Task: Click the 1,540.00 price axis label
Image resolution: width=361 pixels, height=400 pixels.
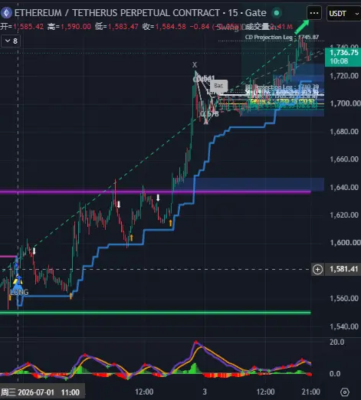Action: [x=344, y=326]
